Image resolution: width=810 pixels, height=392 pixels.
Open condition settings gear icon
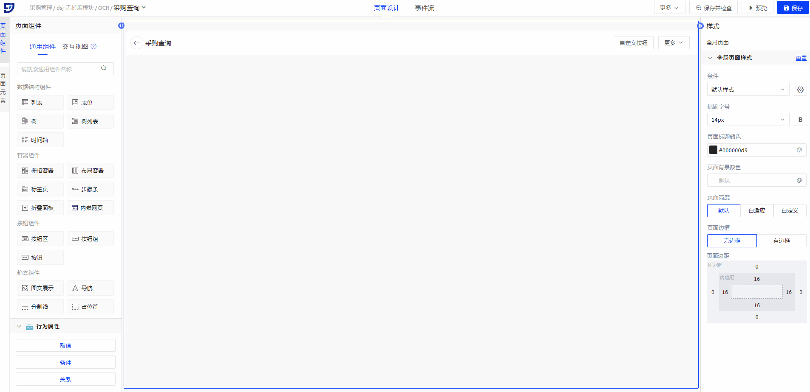coord(800,90)
